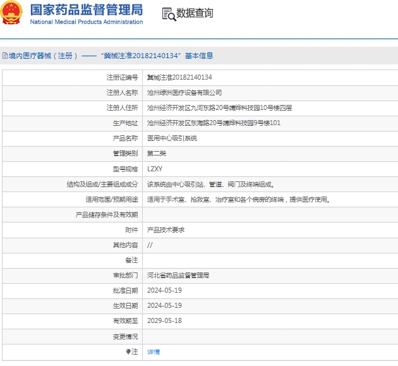The height and width of the screenshot is (366, 398).
Task: Click the 批准日期 label
Action: pyautogui.click(x=125, y=291)
